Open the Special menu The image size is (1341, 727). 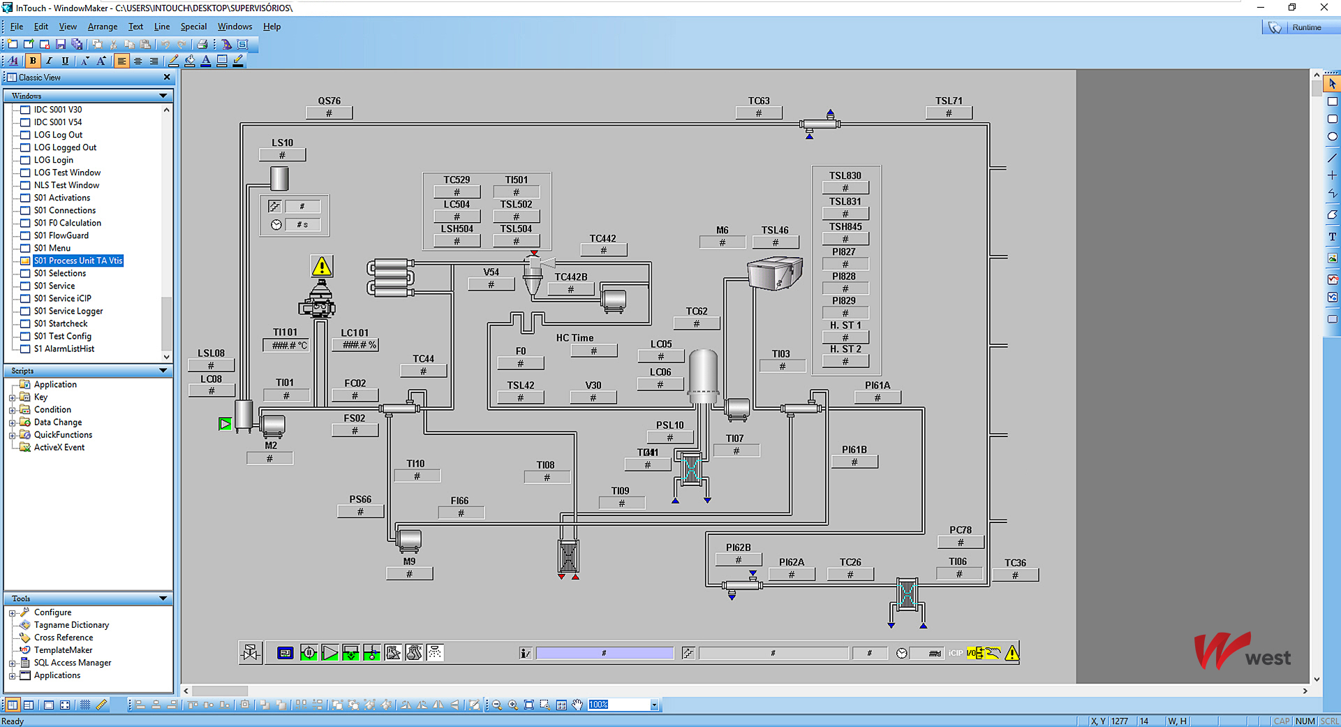click(193, 27)
